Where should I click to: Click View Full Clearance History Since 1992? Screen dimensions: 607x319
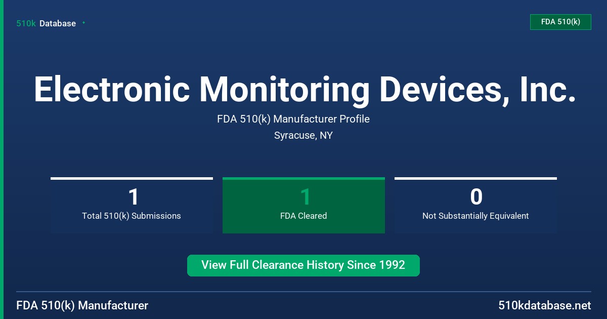(303, 265)
